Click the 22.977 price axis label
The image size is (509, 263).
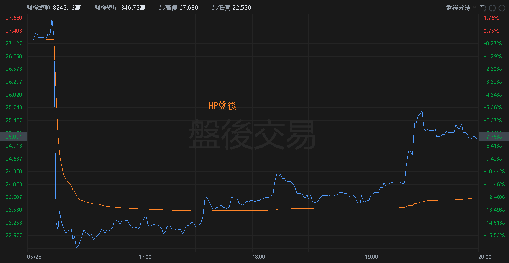[x=14, y=235]
